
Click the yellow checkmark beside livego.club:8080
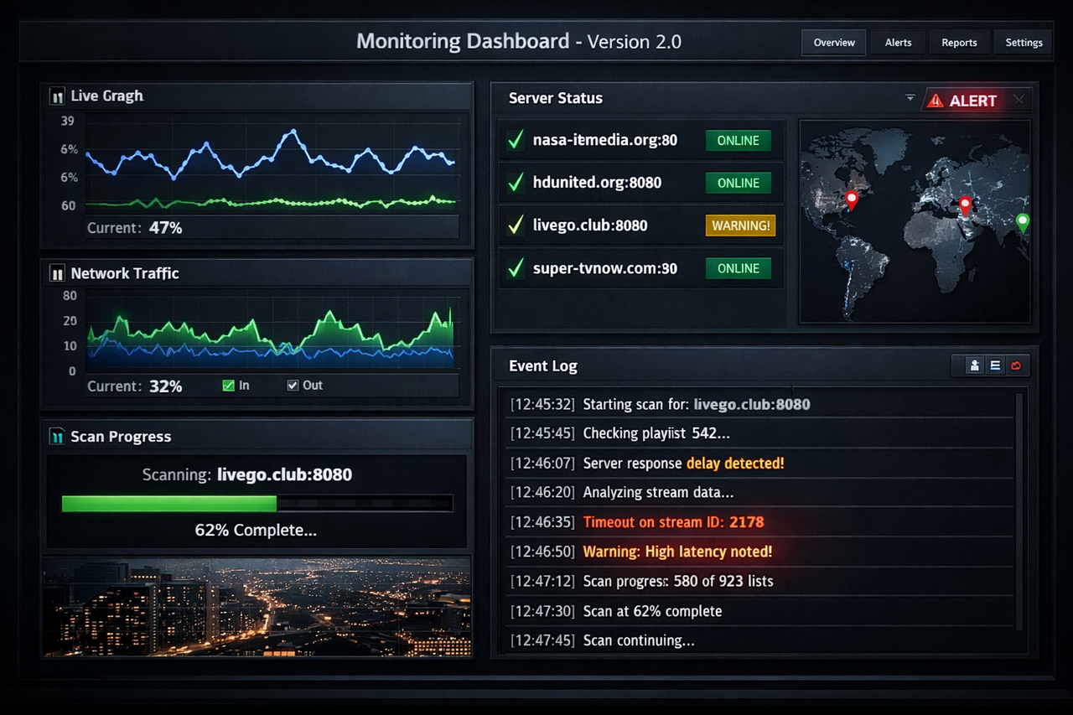click(x=516, y=225)
